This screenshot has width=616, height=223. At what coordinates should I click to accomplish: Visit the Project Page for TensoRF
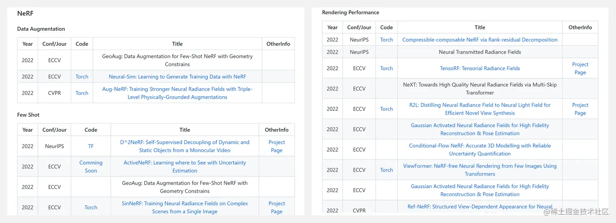pos(580,68)
